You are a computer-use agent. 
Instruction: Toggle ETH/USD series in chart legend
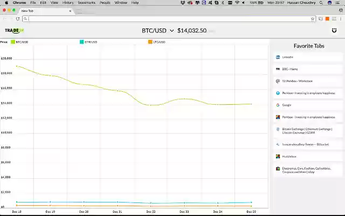point(88,42)
